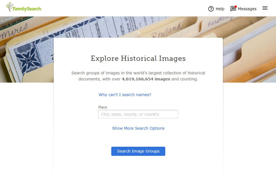
Task: Click the red notification dot on Messages
Action: click(x=236, y=7)
